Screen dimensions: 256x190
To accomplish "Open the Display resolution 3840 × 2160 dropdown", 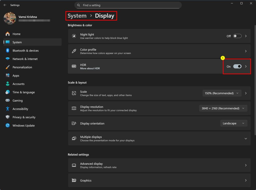I will (x=223, y=108).
